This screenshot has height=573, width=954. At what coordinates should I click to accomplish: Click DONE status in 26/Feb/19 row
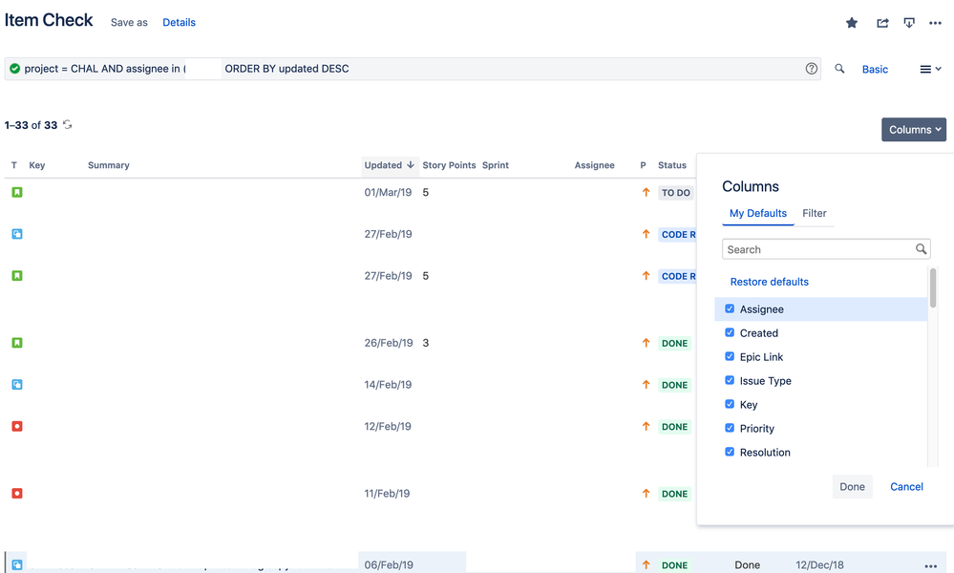click(675, 343)
